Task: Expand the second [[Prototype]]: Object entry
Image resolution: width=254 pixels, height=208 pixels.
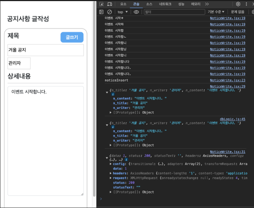Action: [x=111, y=145]
